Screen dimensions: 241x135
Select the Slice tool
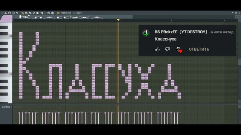point(41,13)
